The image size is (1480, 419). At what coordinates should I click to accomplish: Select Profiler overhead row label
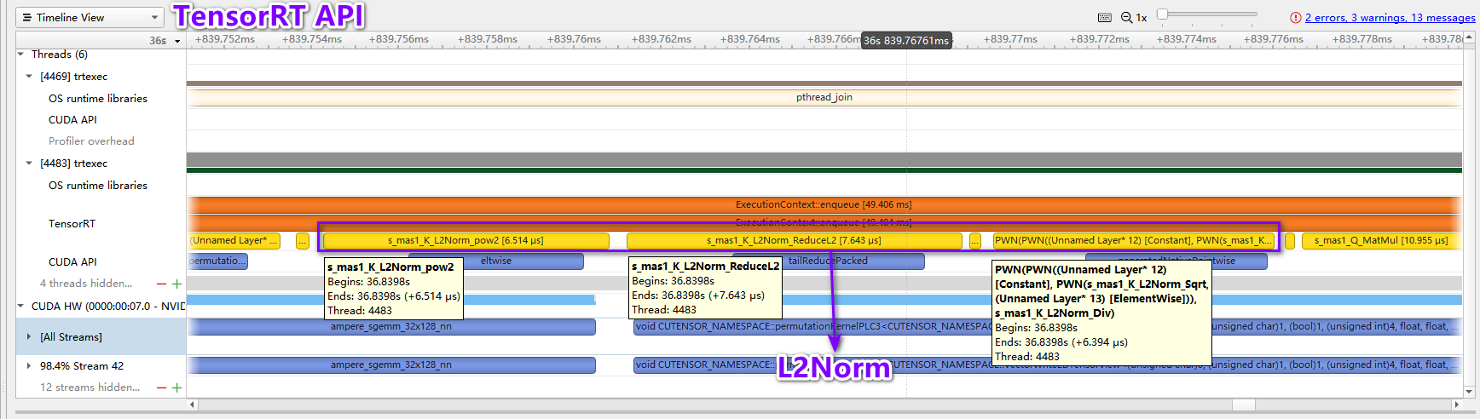[x=91, y=141]
